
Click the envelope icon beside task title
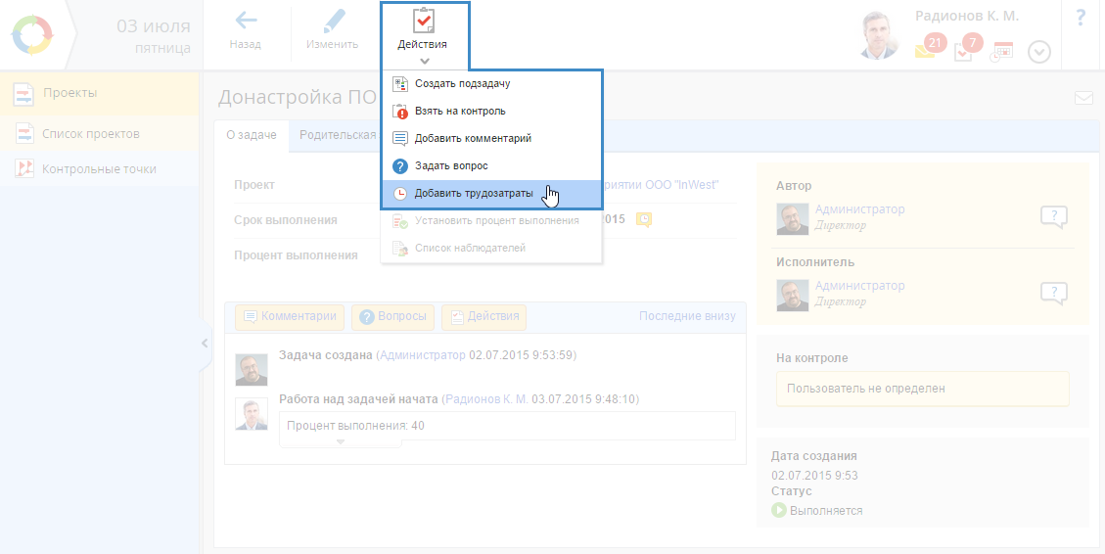1083,98
